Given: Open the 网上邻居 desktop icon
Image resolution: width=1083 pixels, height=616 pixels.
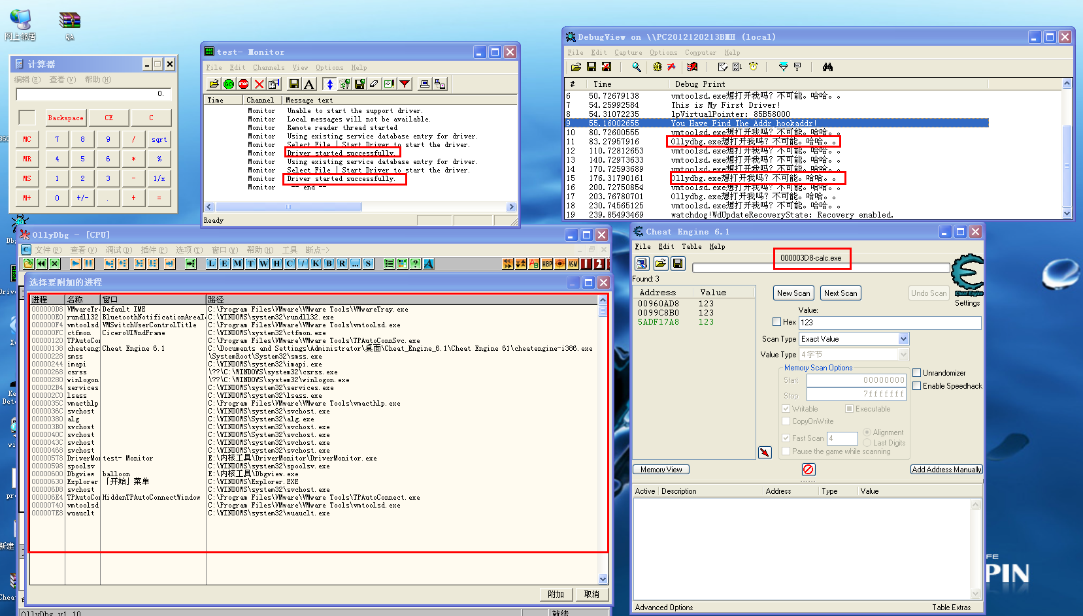Looking at the screenshot, I should click(x=20, y=25).
